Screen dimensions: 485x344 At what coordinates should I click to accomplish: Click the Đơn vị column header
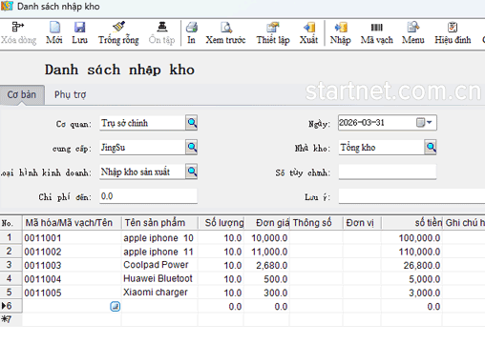pos(362,223)
